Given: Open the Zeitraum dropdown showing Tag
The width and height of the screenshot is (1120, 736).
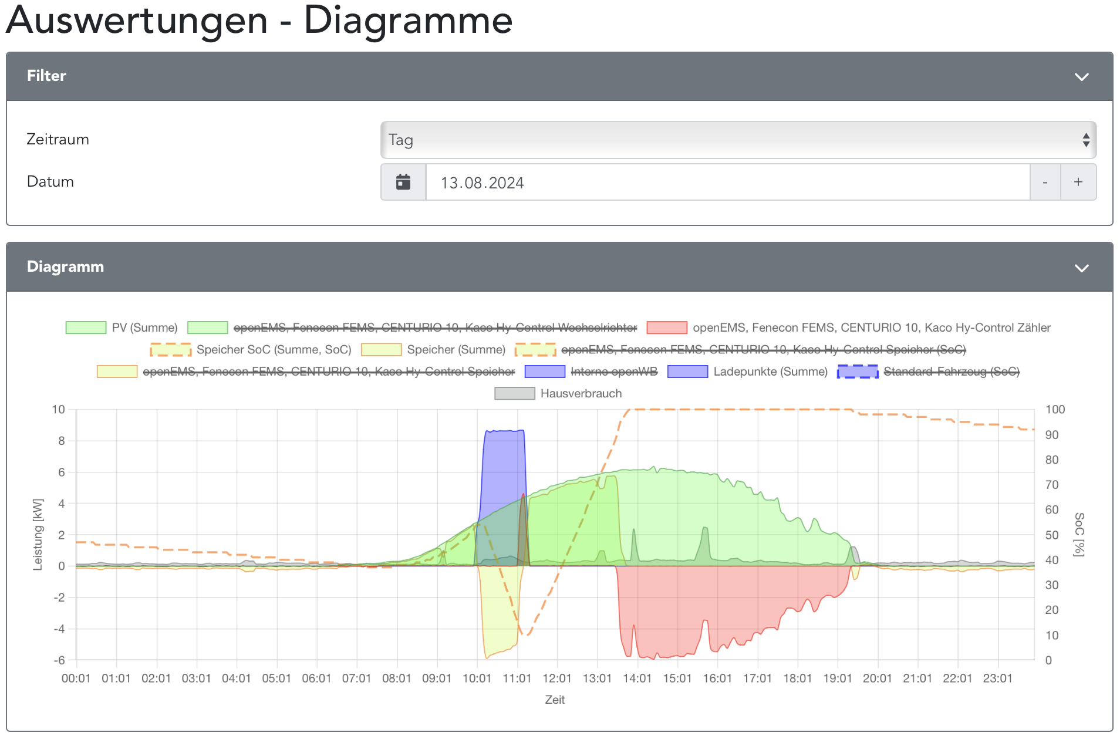Looking at the screenshot, I should point(738,140).
